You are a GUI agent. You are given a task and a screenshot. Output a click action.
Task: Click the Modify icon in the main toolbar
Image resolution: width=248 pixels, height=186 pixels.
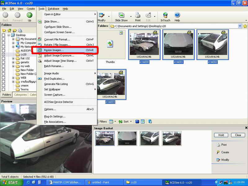point(101,15)
